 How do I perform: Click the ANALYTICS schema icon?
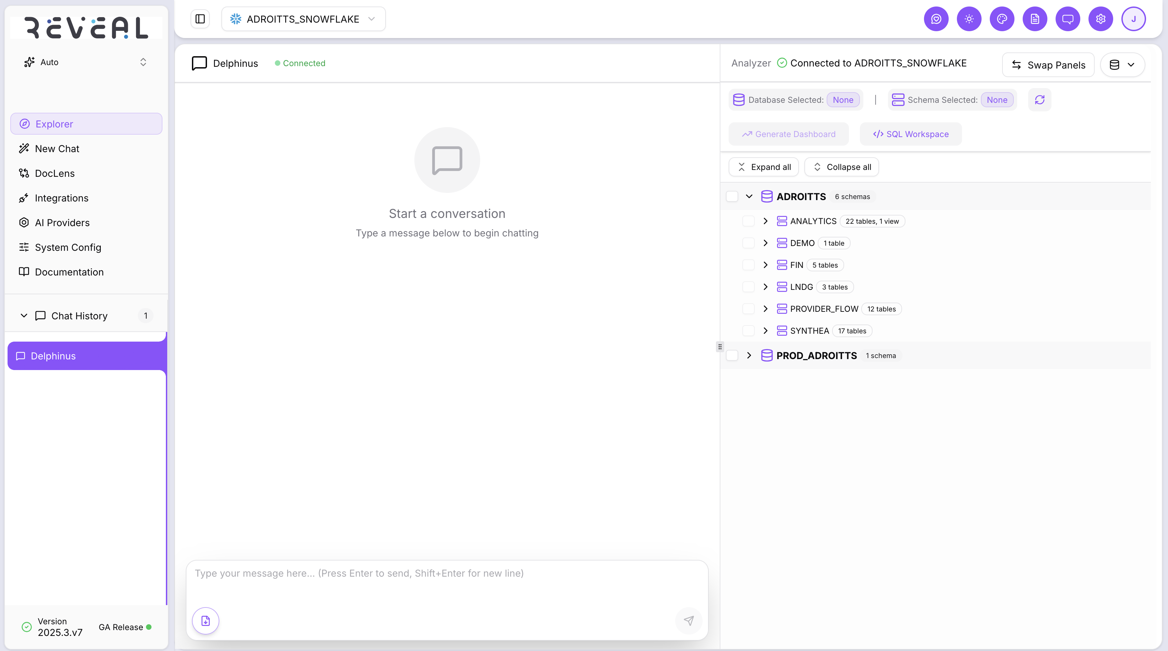pos(782,221)
